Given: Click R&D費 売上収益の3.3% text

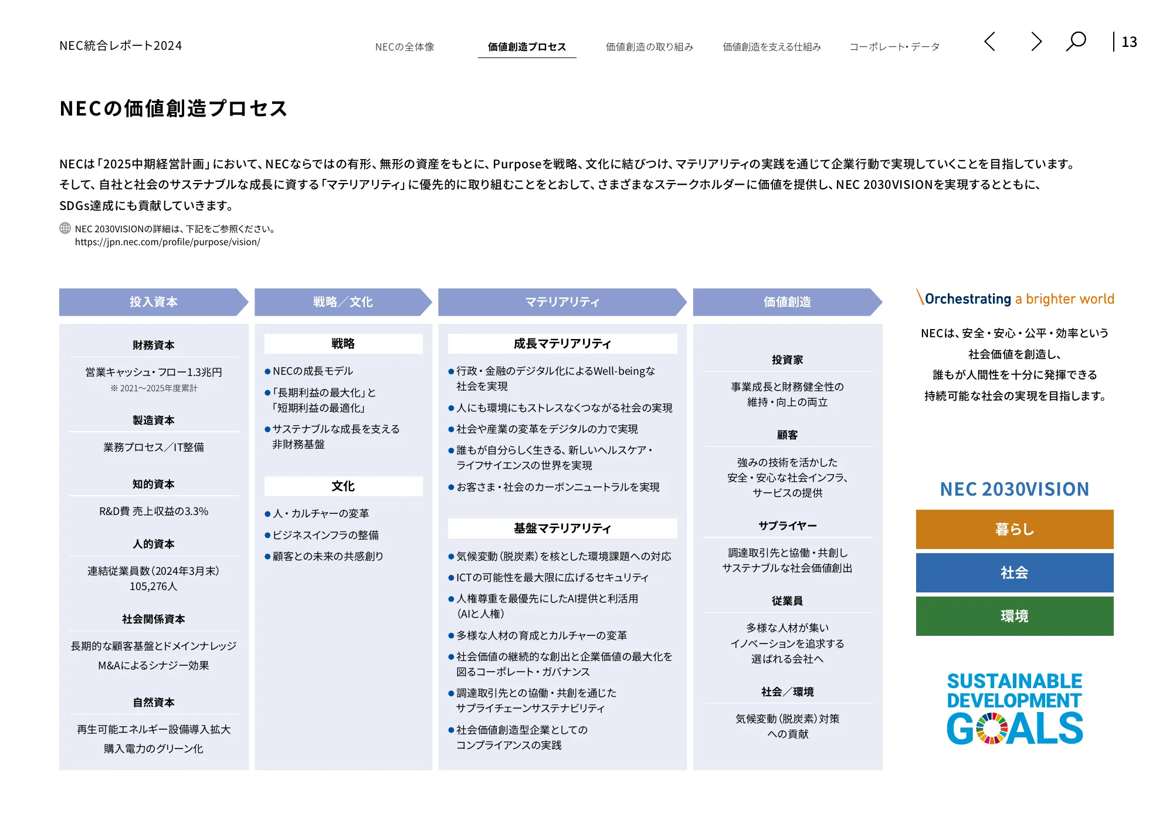Looking at the screenshot, I should pyautogui.click(x=154, y=511).
